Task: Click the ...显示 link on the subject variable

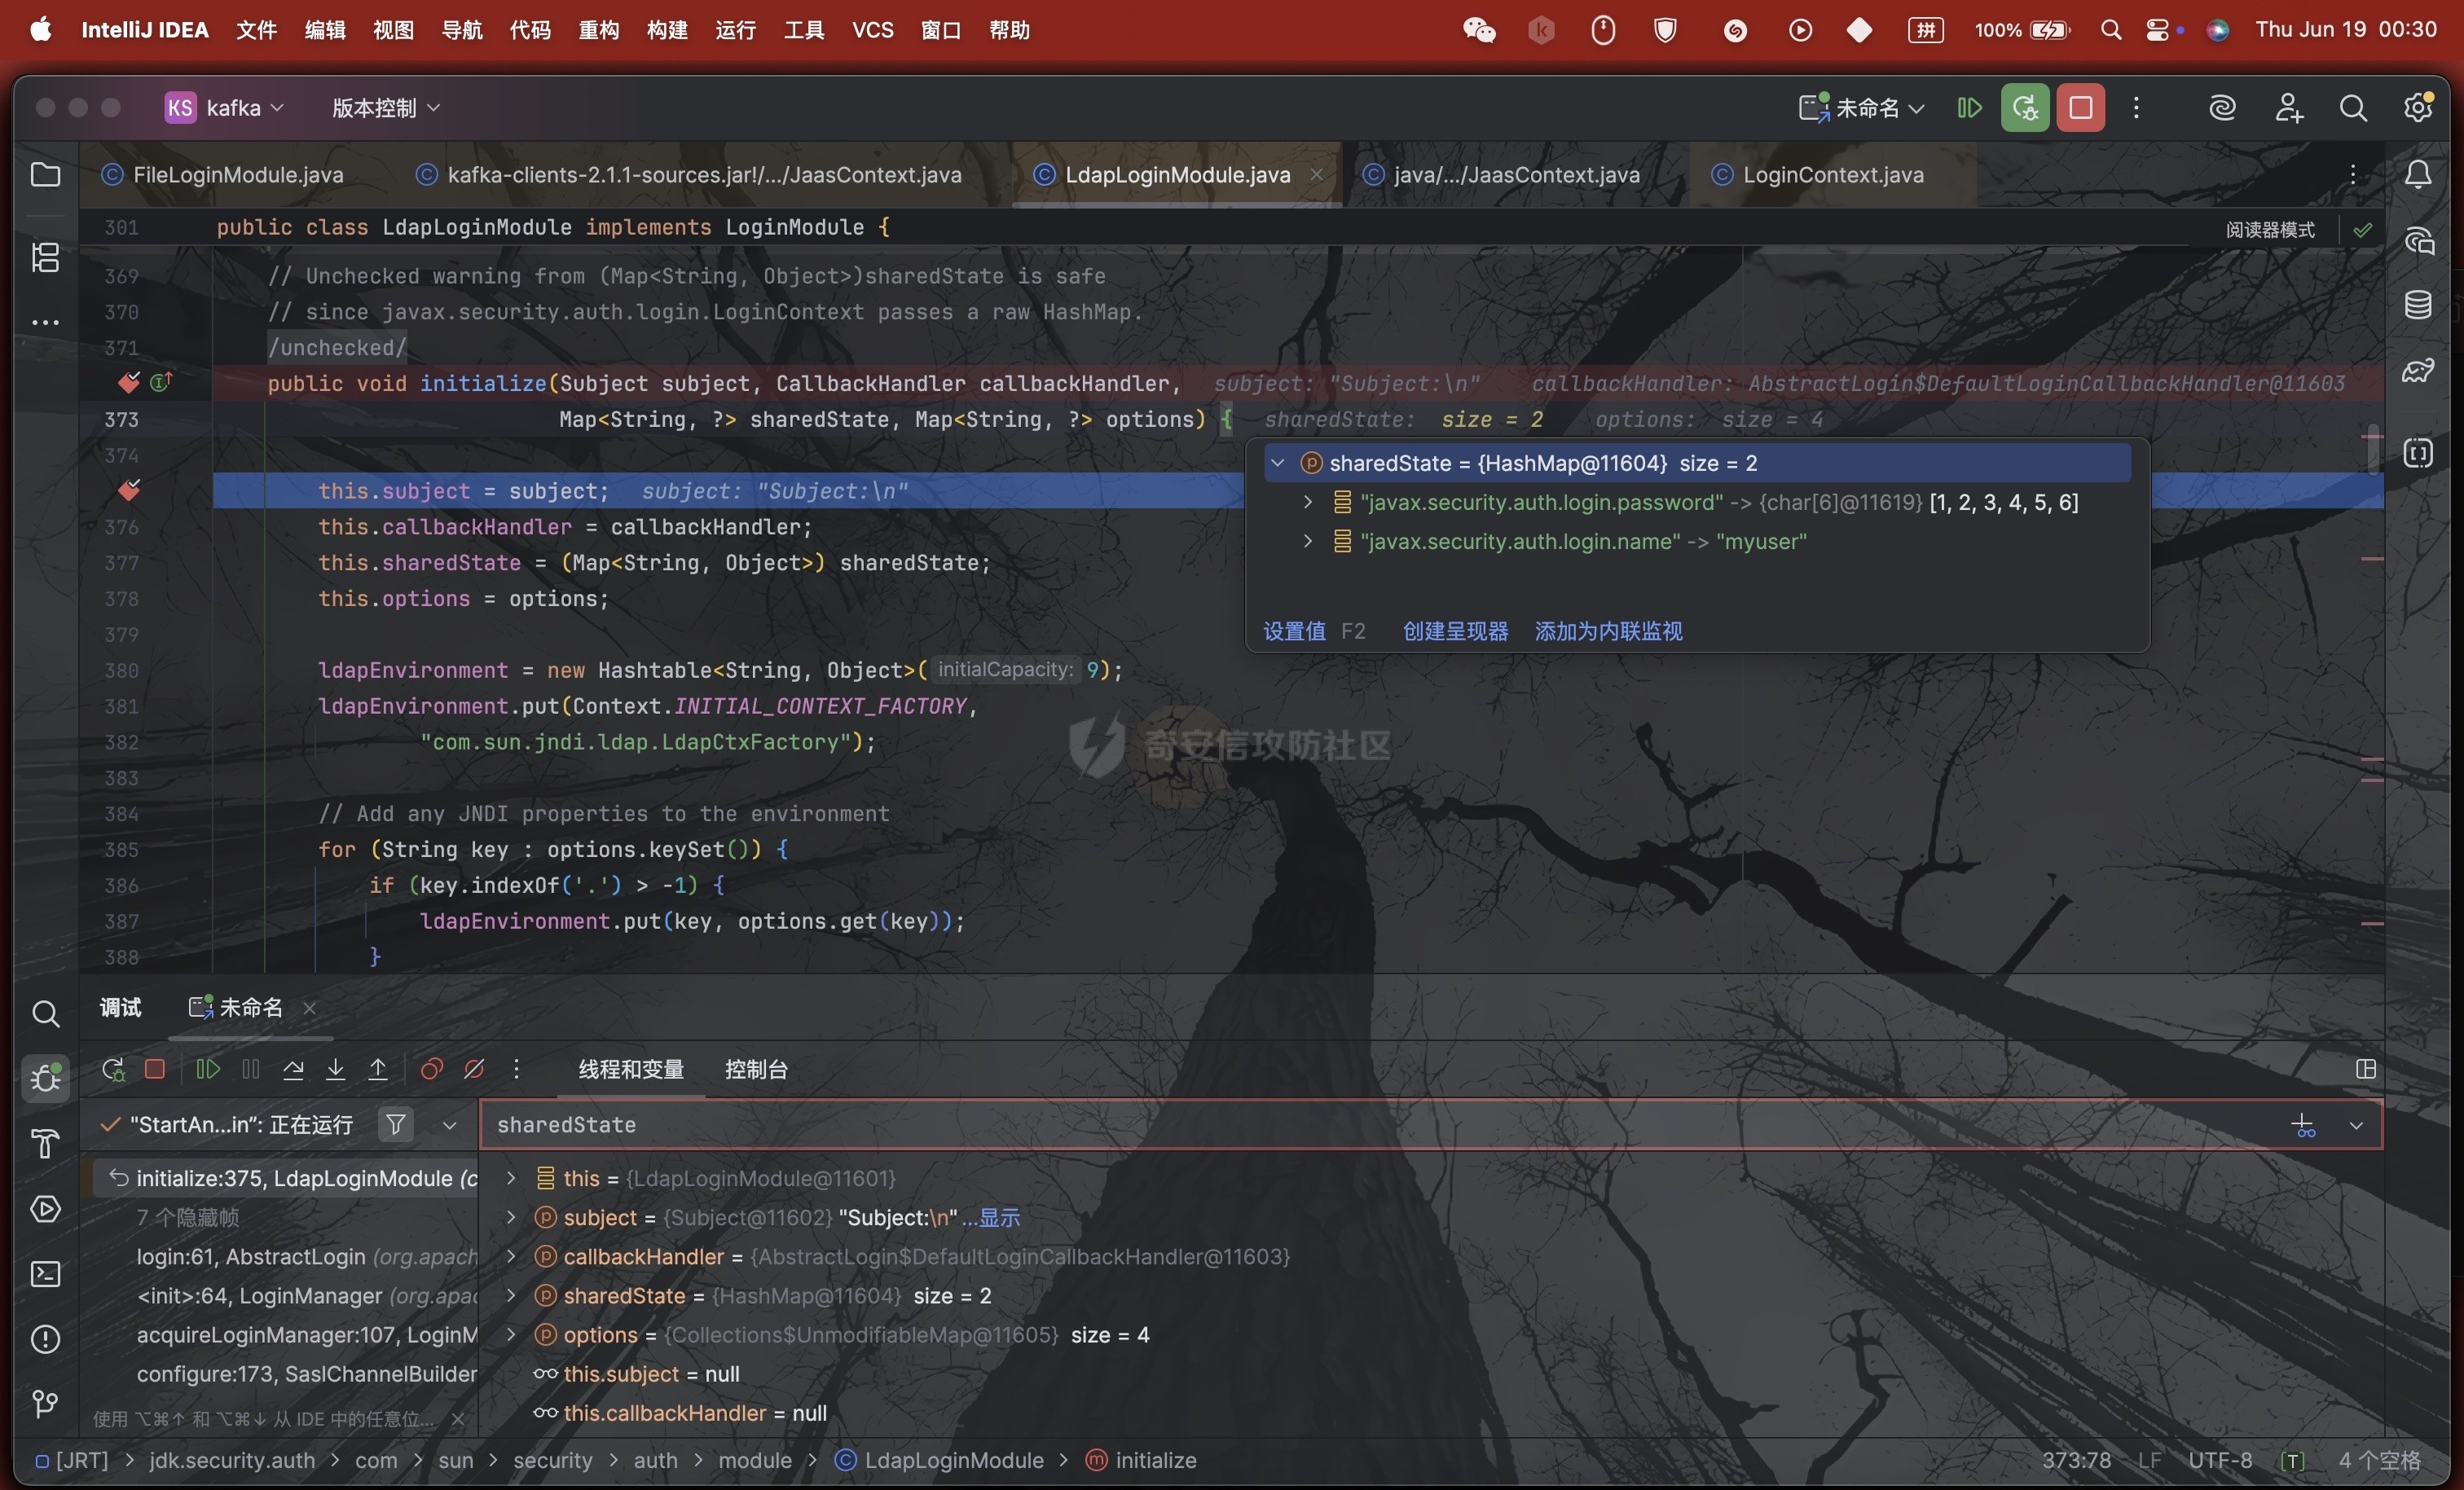Action: click(991, 1217)
